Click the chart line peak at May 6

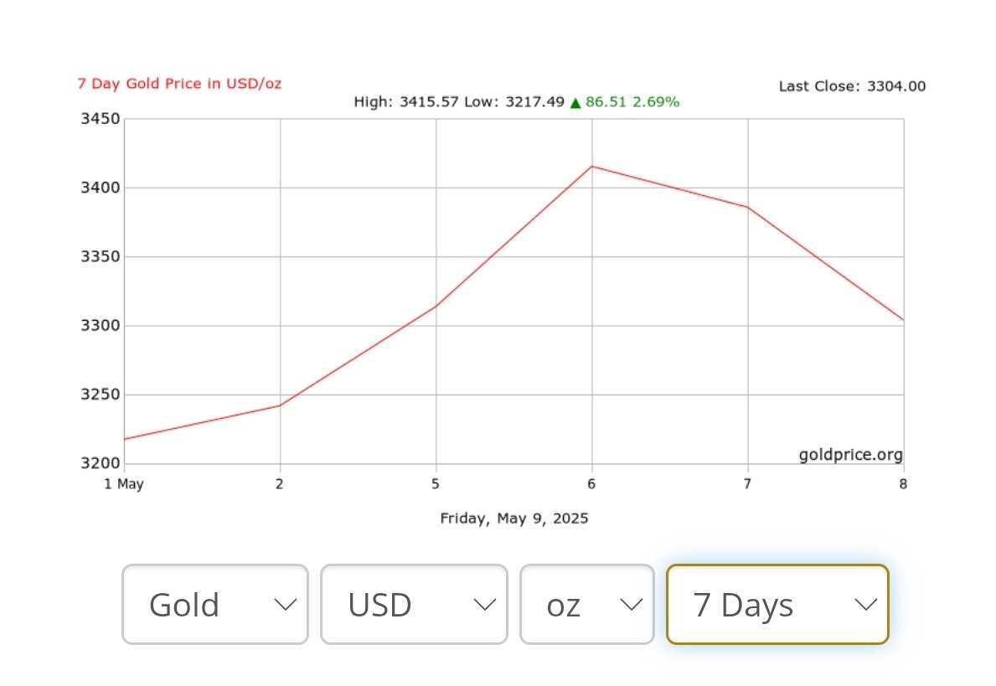tap(592, 166)
